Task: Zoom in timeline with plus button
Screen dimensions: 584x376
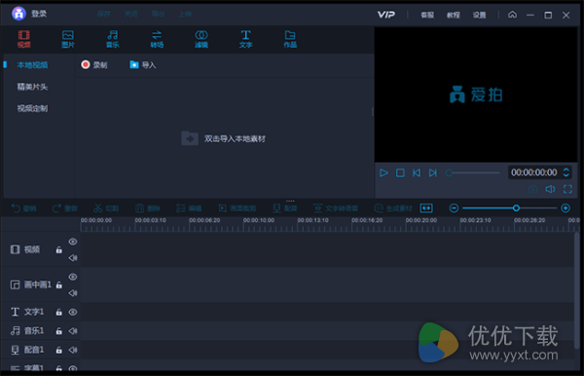Action: tap(566, 208)
